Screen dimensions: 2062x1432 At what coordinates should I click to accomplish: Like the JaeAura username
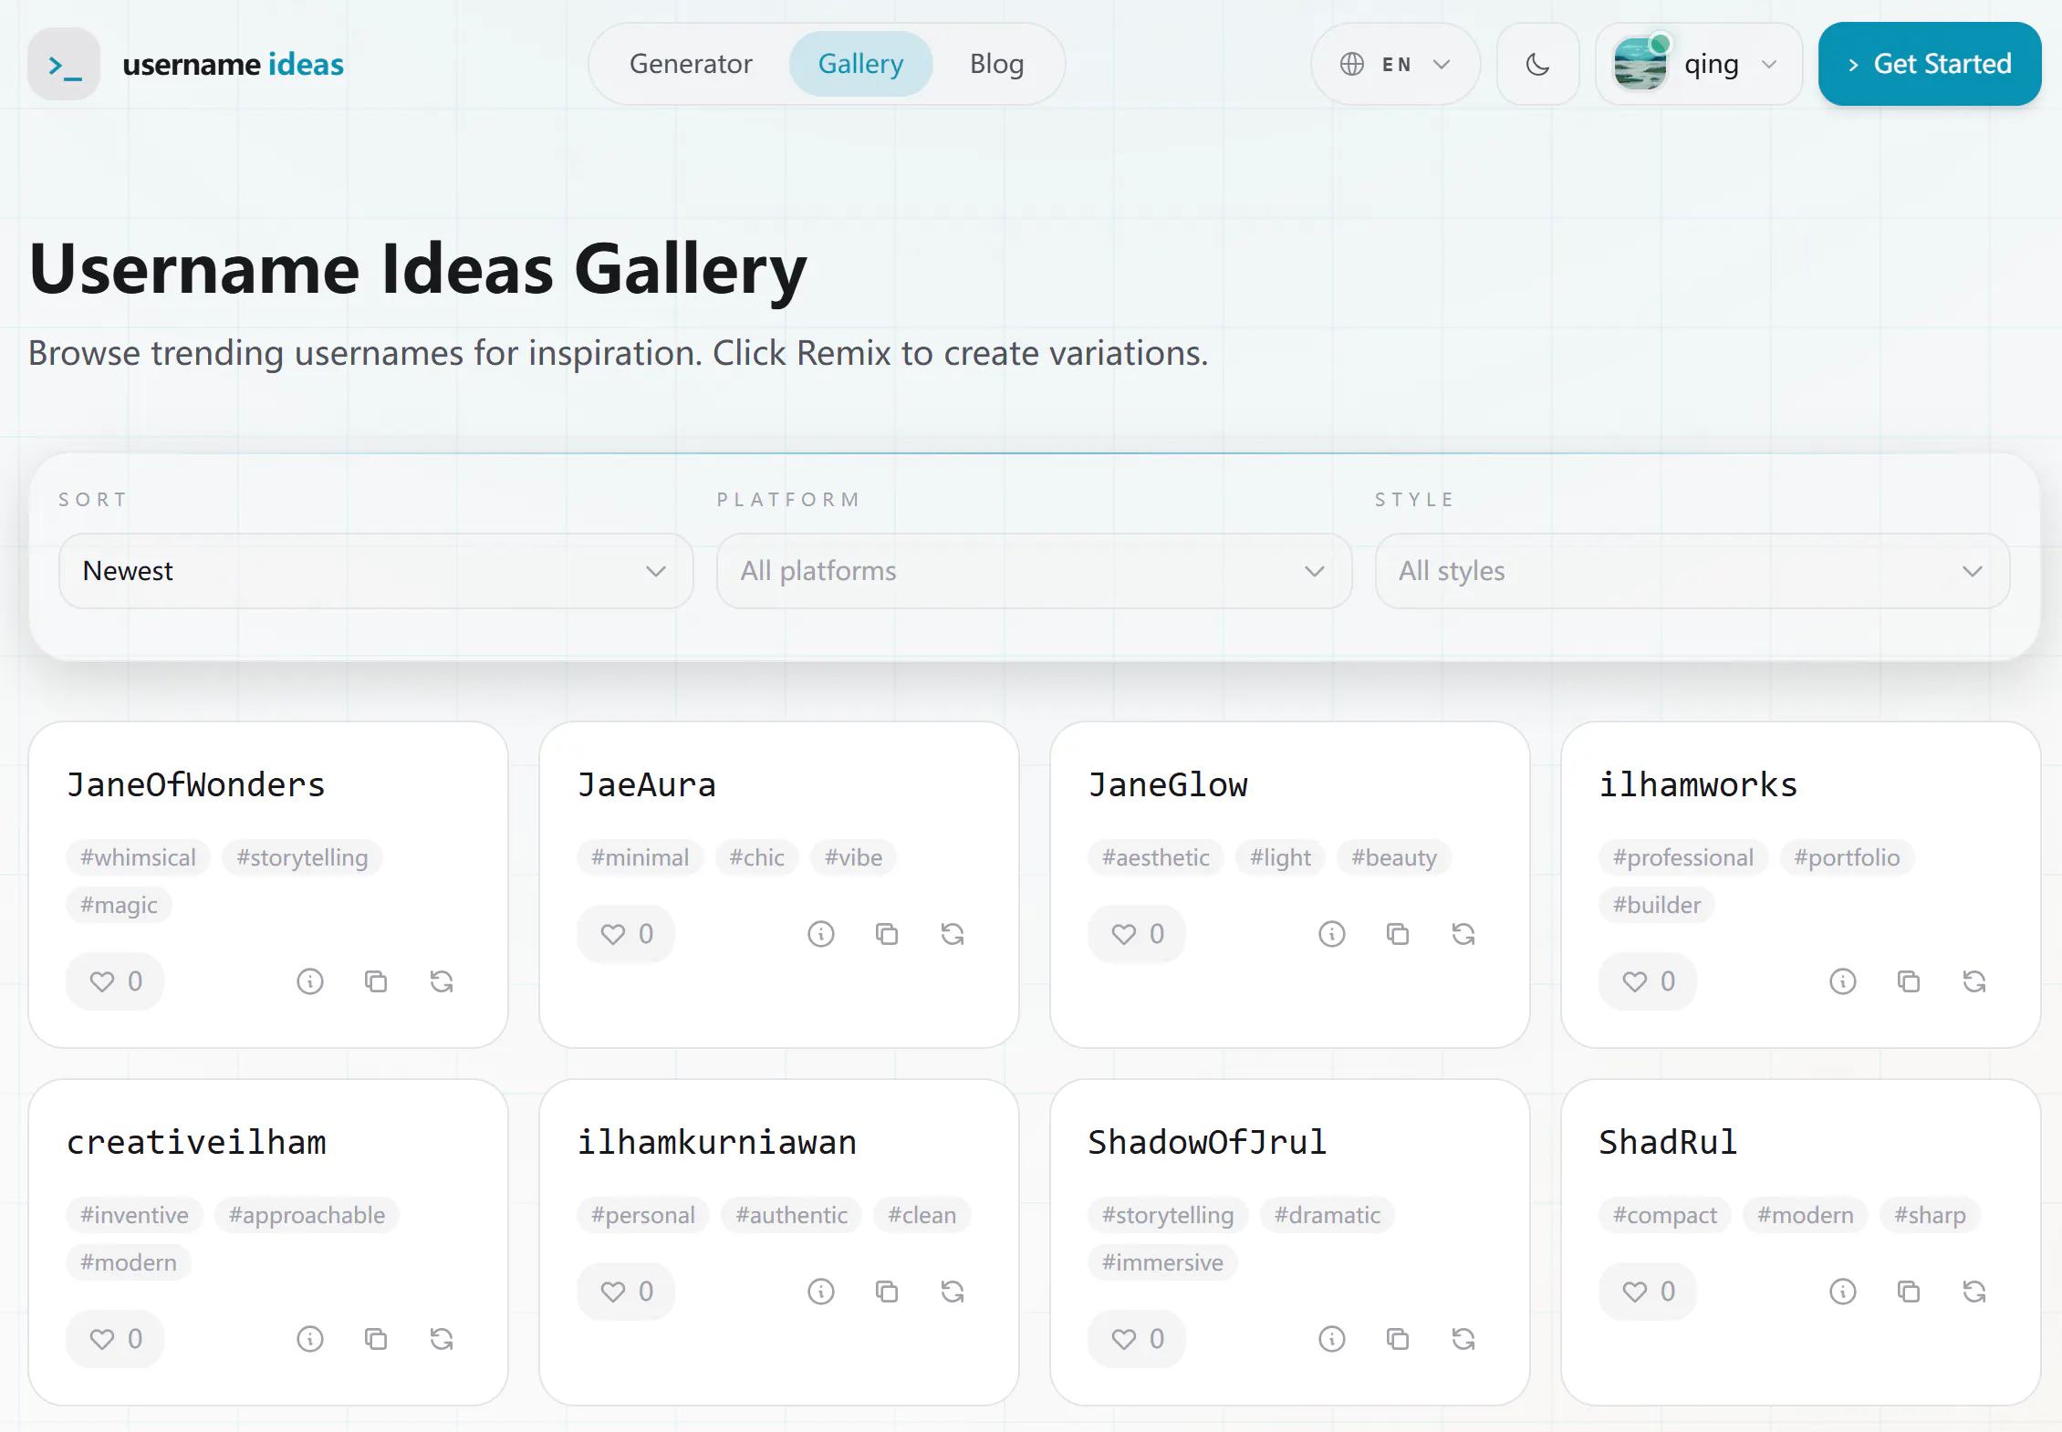626,934
